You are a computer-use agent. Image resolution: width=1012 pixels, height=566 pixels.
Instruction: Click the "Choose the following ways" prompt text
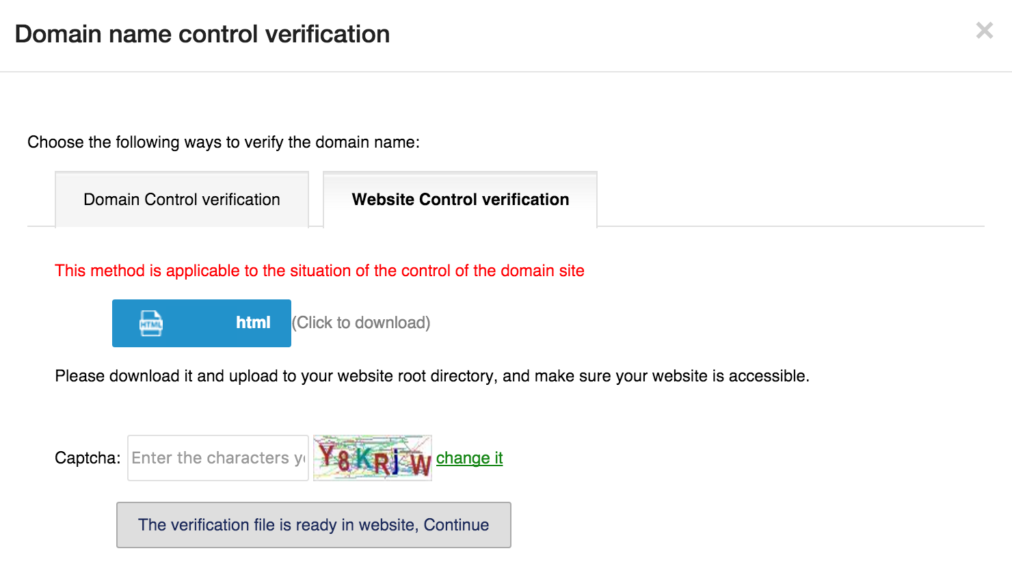point(224,142)
